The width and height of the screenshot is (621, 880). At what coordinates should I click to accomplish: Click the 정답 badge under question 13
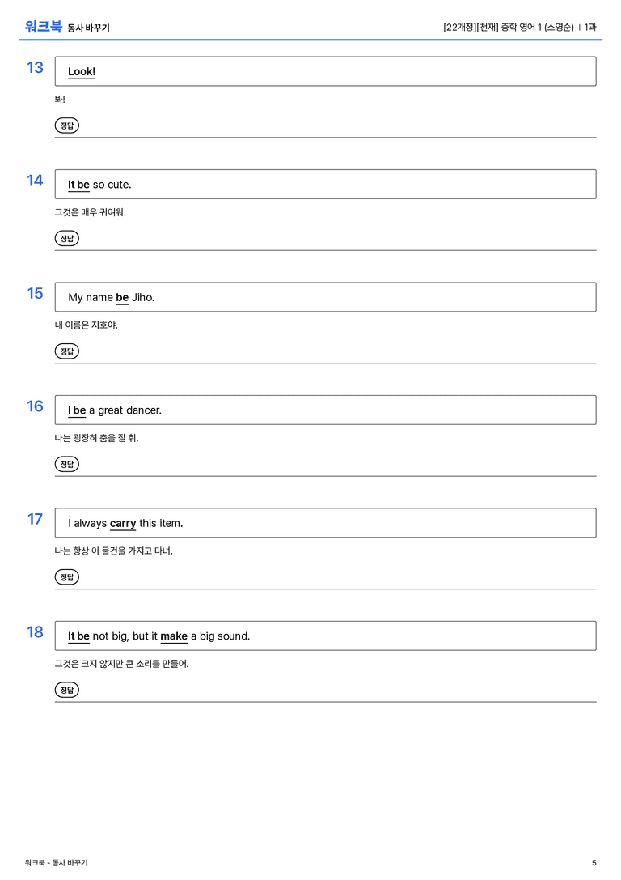click(x=66, y=125)
